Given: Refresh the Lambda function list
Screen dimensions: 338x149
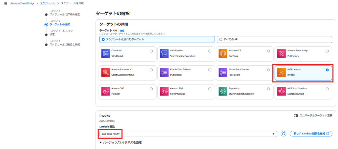Looking at the screenshot, I should point(284,134).
